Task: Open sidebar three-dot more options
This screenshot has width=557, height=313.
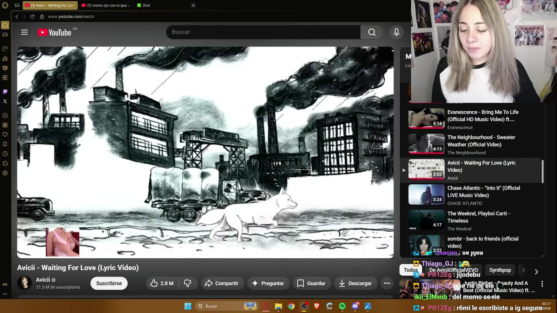Action: [x=5, y=294]
